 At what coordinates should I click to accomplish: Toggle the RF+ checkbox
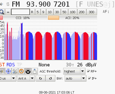point(88,71)
